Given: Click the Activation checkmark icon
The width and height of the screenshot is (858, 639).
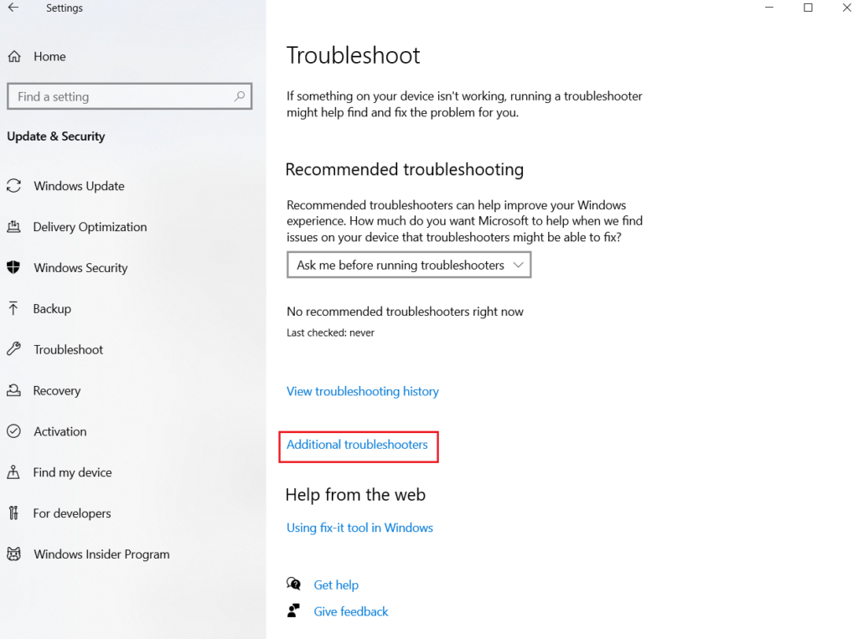Looking at the screenshot, I should point(14,431).
